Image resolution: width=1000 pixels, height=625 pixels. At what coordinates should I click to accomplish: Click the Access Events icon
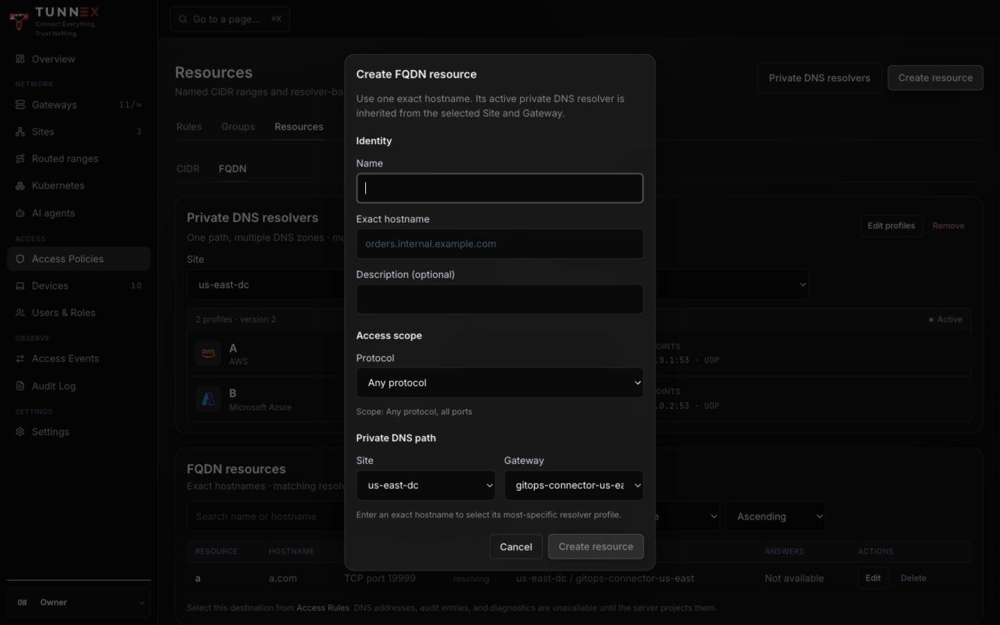click(x=20, y=359)
